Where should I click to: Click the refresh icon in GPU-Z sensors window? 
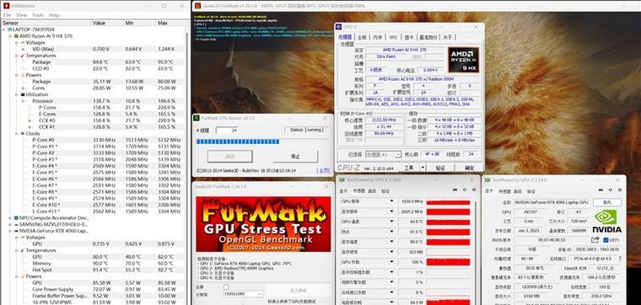pyautogui.click(x=464, y=190)
